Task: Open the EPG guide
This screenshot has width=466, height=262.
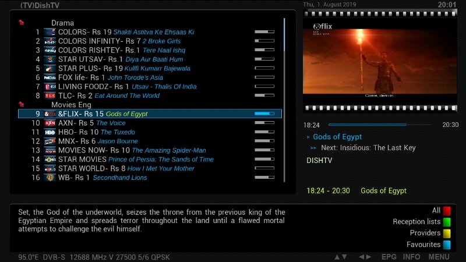Action: point(389,257)
